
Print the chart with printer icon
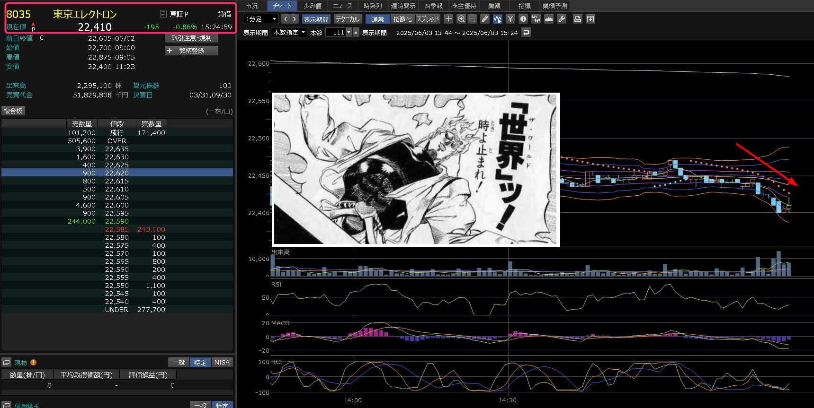[577, 19]
